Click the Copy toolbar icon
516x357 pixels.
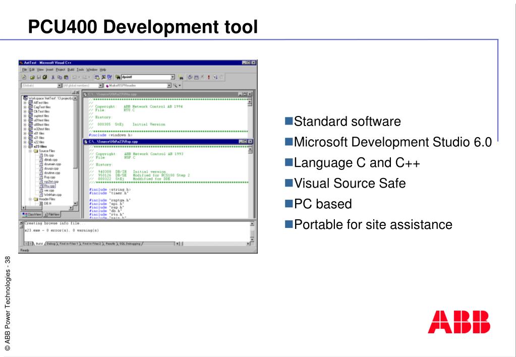click(x=60, y=77)
